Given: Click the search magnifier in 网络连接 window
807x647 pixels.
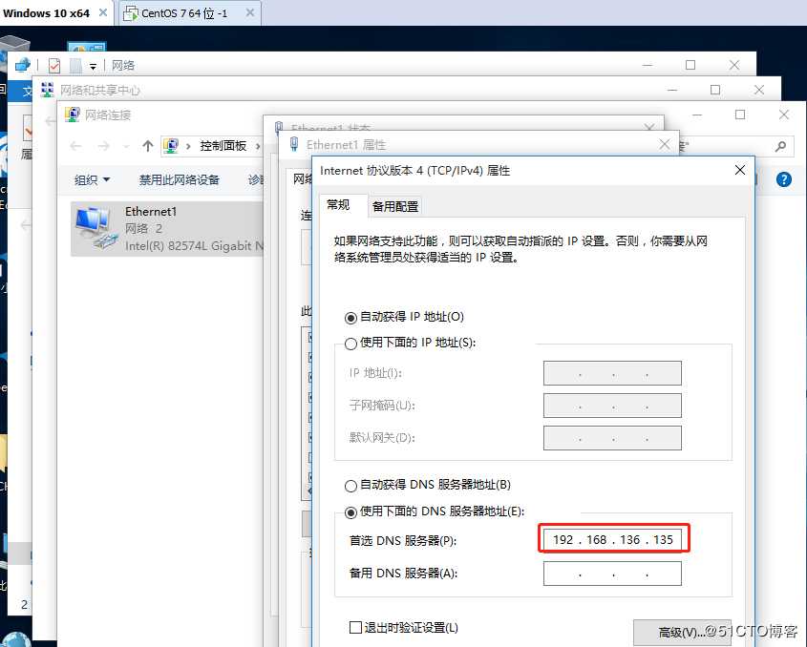Looking at the screenshot, I should [780, 147].
